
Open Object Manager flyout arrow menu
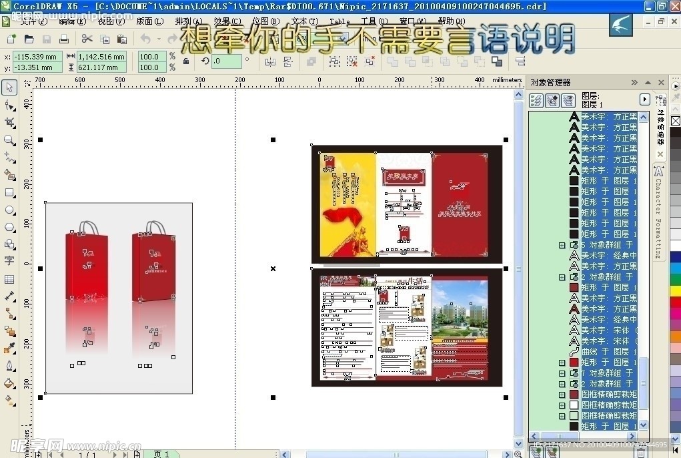tap(644, 99)
